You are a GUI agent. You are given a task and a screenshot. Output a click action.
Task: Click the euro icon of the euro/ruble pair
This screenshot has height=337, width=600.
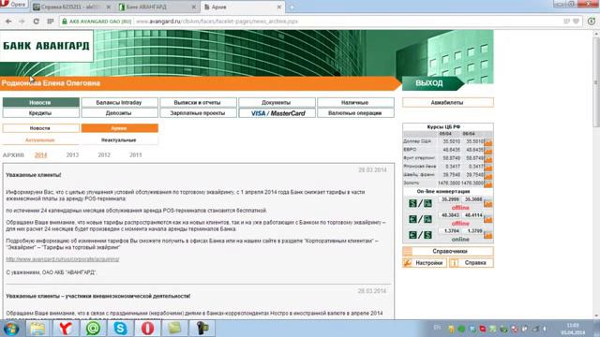pos(412,219)
